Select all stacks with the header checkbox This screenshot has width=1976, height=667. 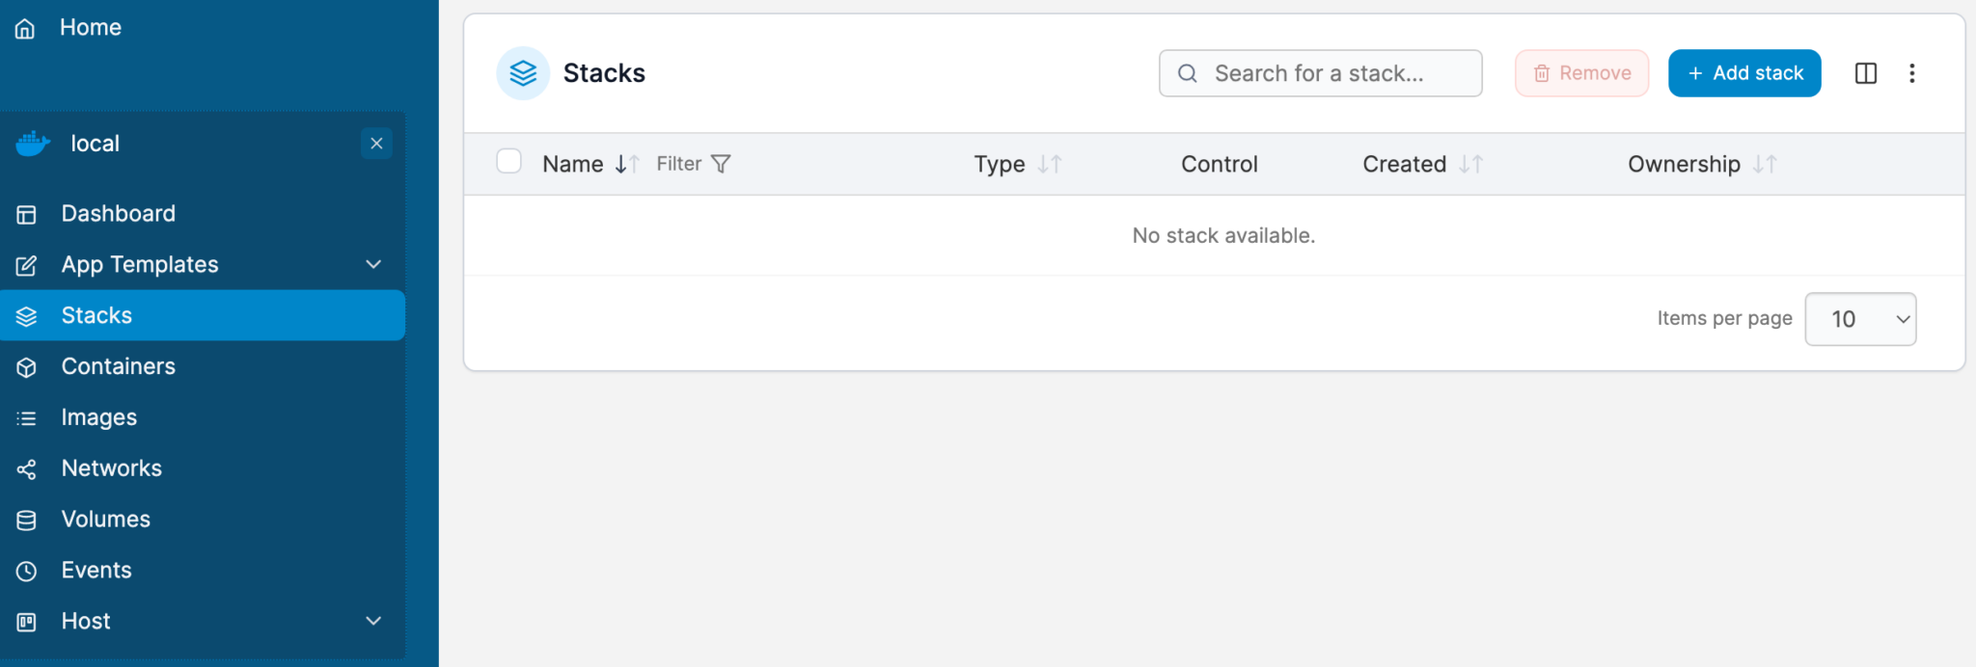[508, 161]
